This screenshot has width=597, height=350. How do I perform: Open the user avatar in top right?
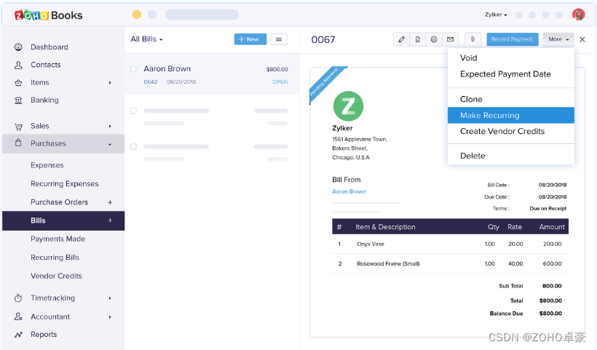pyautogui.click(x=578, y=15)
